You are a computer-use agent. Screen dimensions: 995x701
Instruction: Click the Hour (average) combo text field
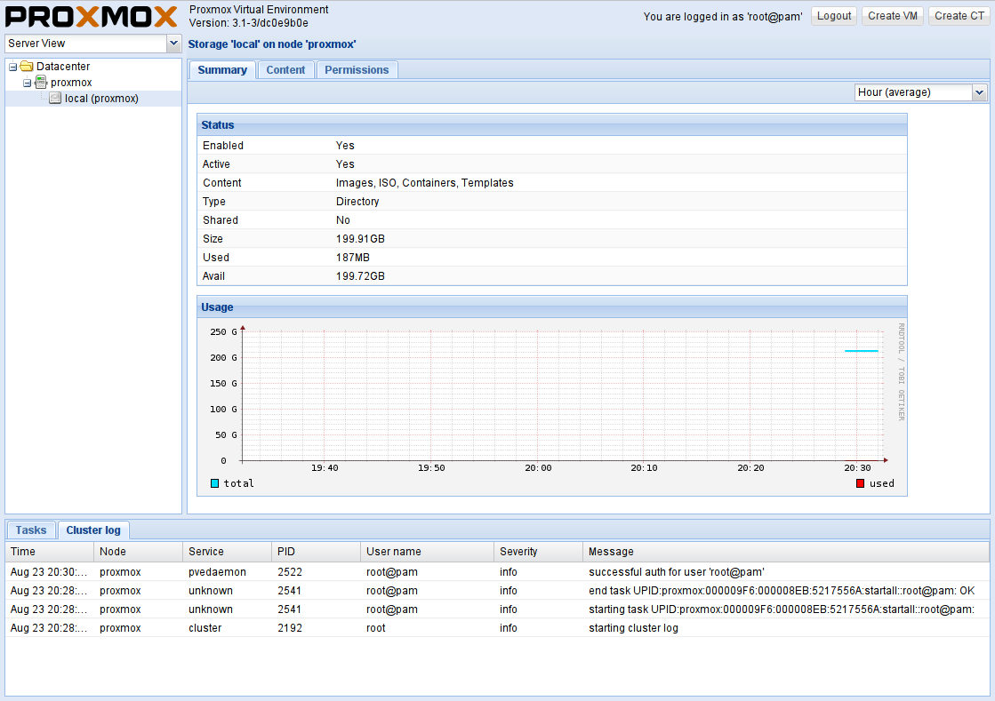(913, 92)
